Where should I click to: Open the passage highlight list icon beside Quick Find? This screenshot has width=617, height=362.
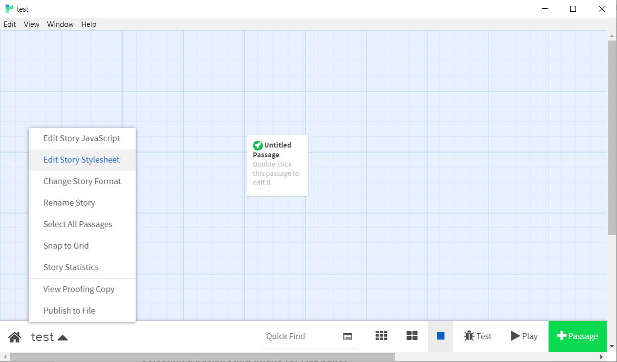347,337
